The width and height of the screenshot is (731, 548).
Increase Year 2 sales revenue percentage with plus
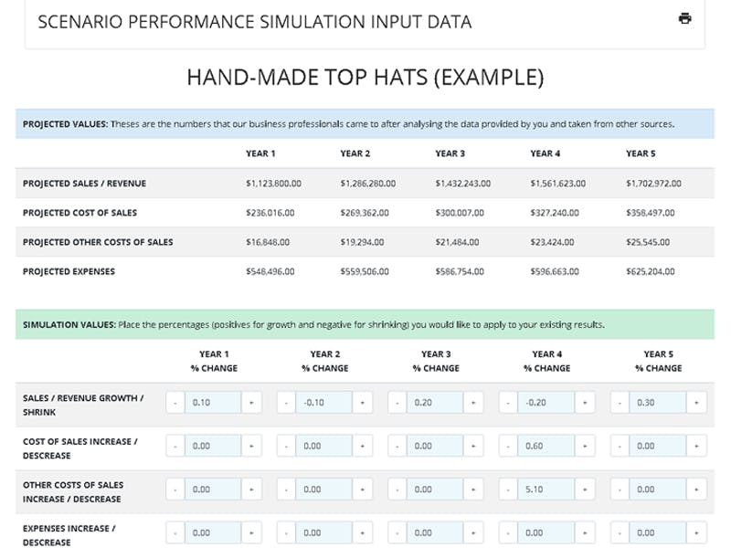click(x=362, y=402)
